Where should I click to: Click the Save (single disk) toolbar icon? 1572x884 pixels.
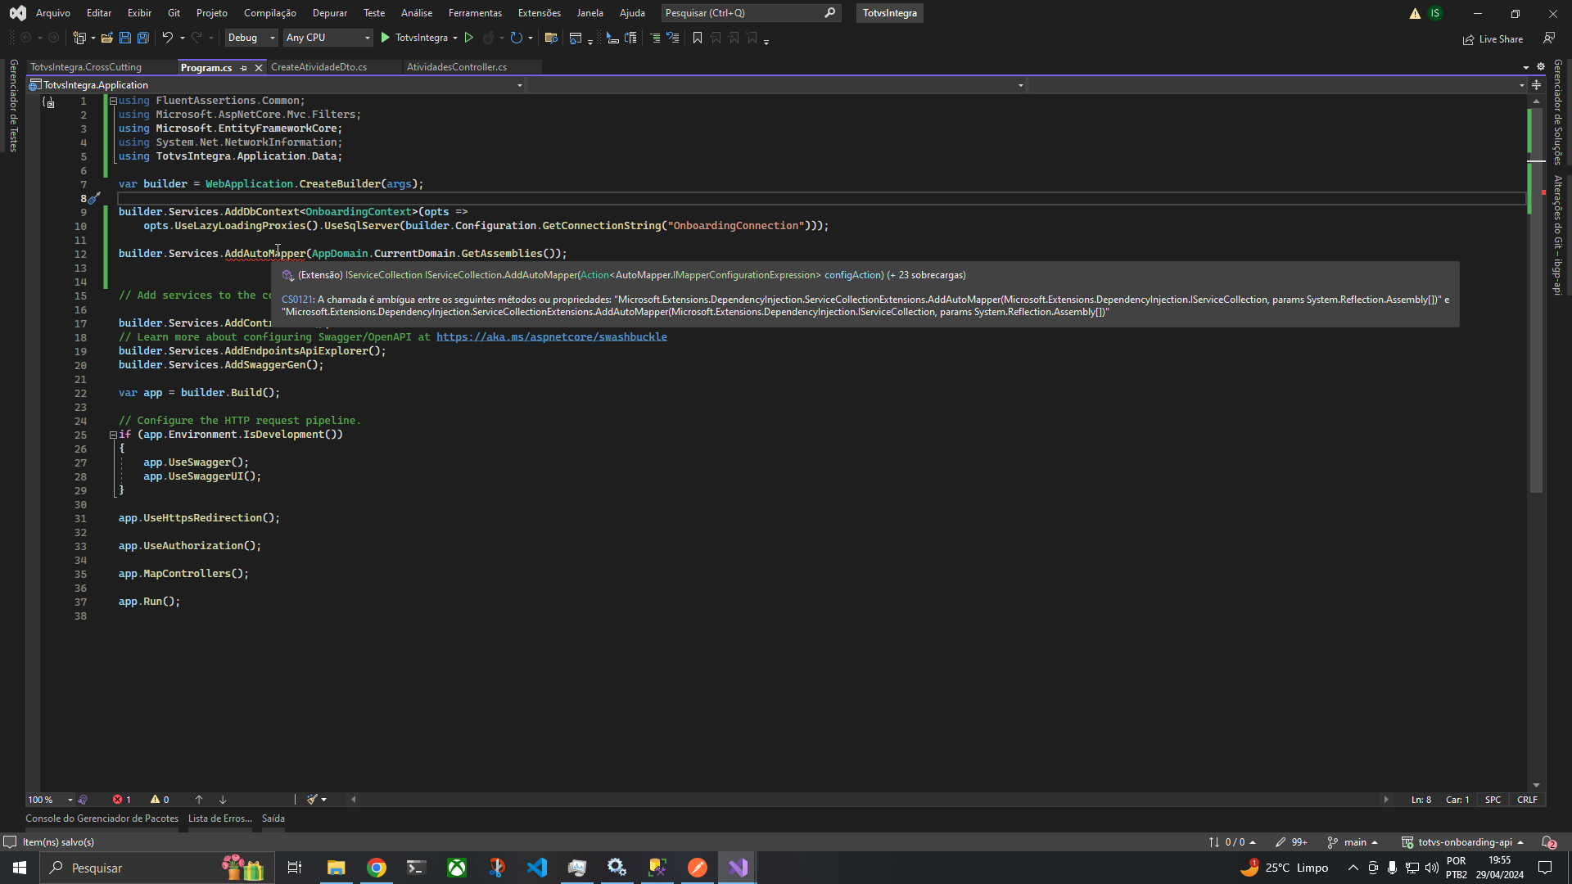click(x=125, y=38)
